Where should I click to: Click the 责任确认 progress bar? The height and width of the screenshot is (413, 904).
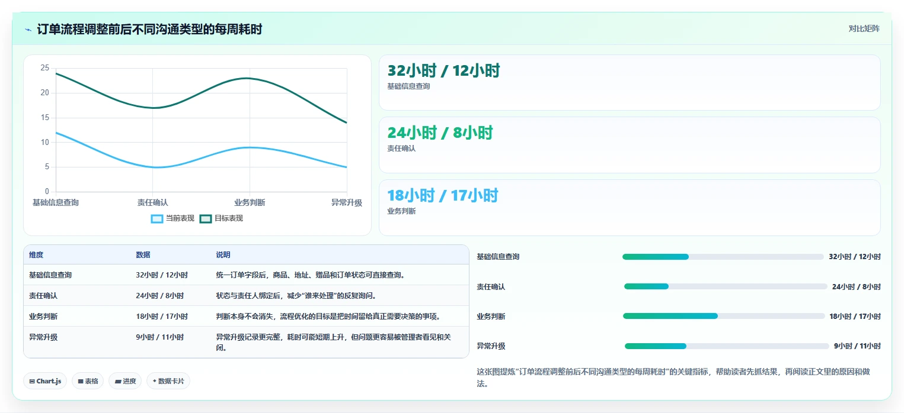[726, 286]
